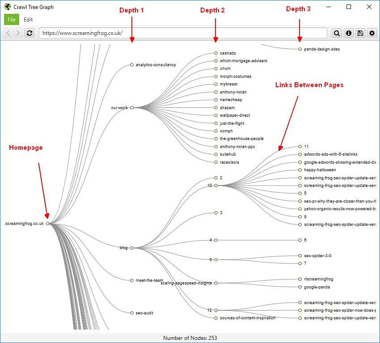This screenshot has height=343, width=380.
Task: Open the search icon in the toolbar
Action: [x=337, y=33]
